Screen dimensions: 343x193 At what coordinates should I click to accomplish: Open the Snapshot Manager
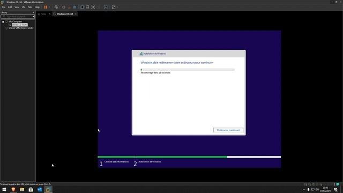[74, 7]
